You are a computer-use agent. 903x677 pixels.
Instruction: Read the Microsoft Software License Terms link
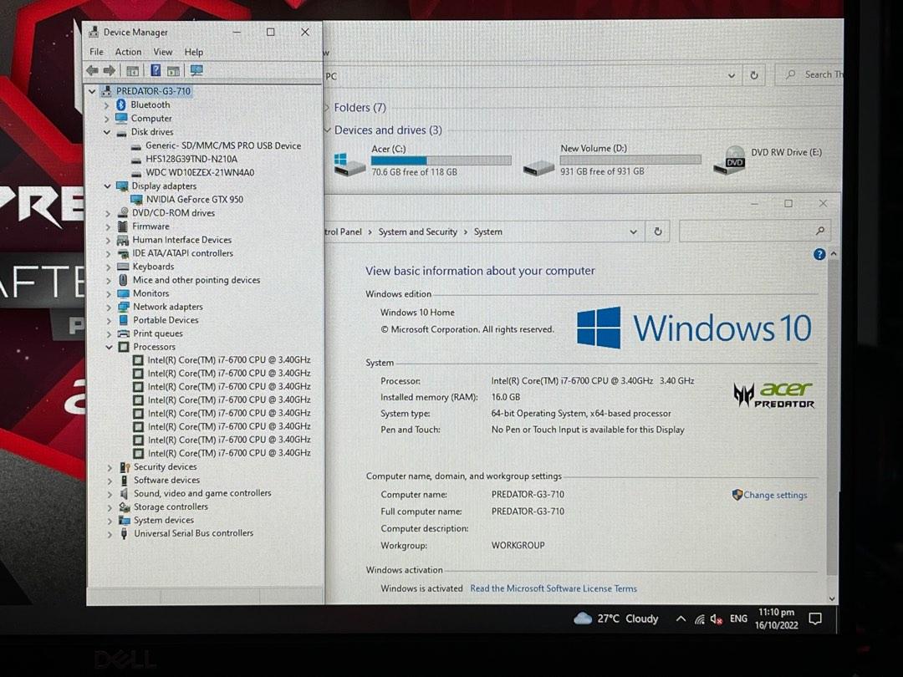[x=553, y=588]
